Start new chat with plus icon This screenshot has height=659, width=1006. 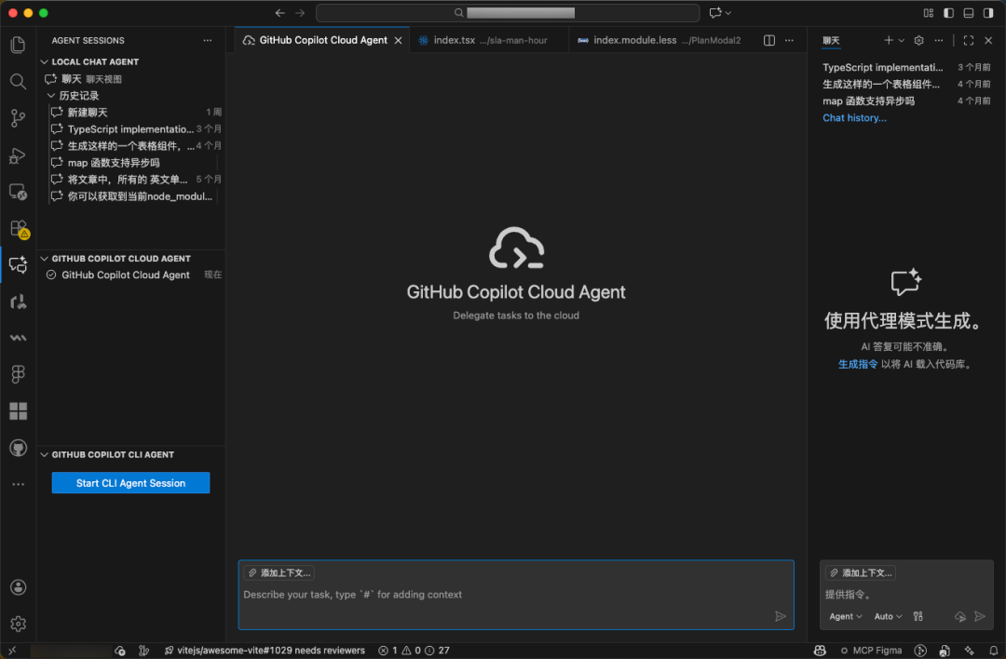click(x=888, y=40)
